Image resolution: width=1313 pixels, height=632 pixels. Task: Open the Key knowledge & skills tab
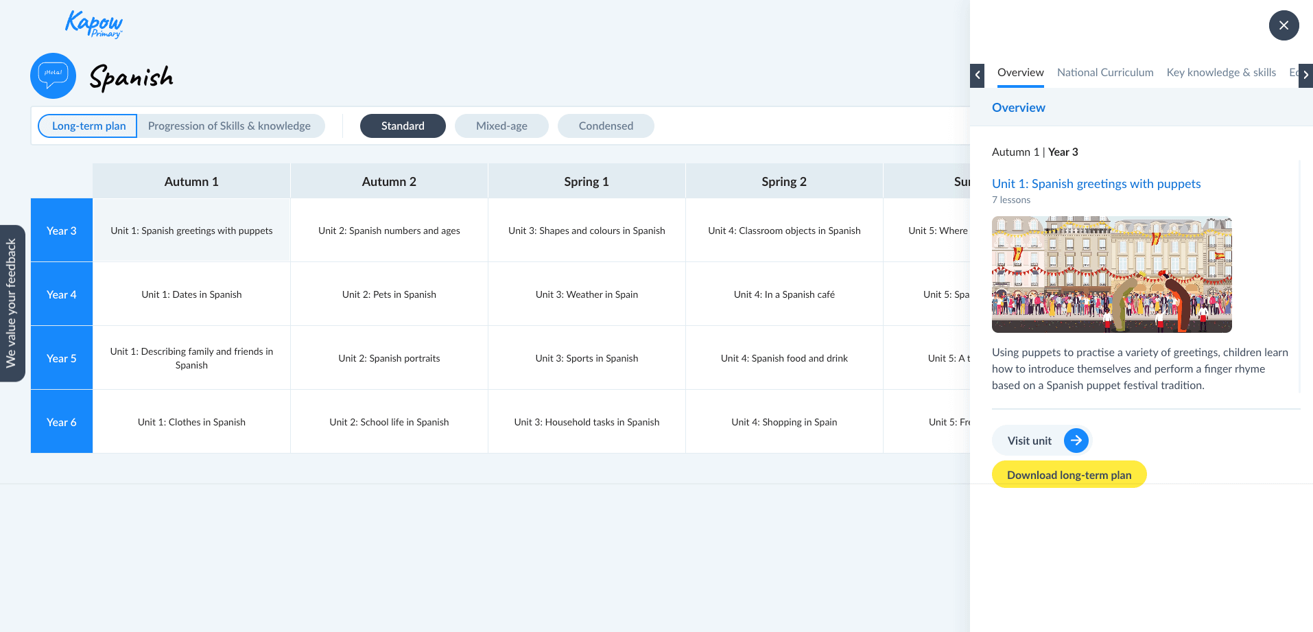tap(1221, 73)
